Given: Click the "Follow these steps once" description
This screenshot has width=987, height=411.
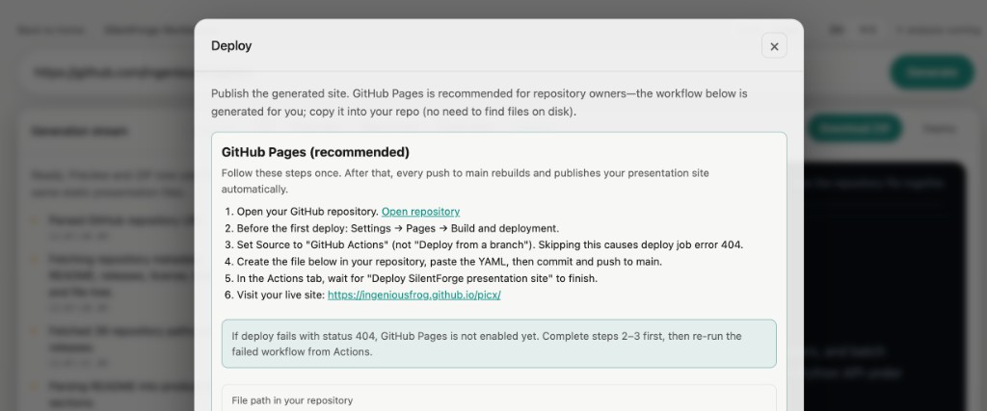Looking at the screenshot, I should (466, 181).
